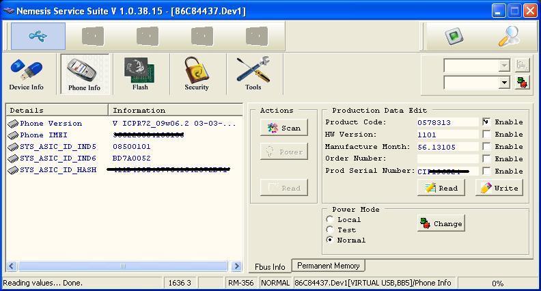Click the SYS_ASIC_ID_IND5 row chip icon
Screen dimensions: 541x291
pos(13,147)
